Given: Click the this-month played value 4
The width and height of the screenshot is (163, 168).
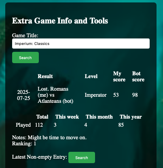Looking at the screenshot, I should tap(86, 125).
